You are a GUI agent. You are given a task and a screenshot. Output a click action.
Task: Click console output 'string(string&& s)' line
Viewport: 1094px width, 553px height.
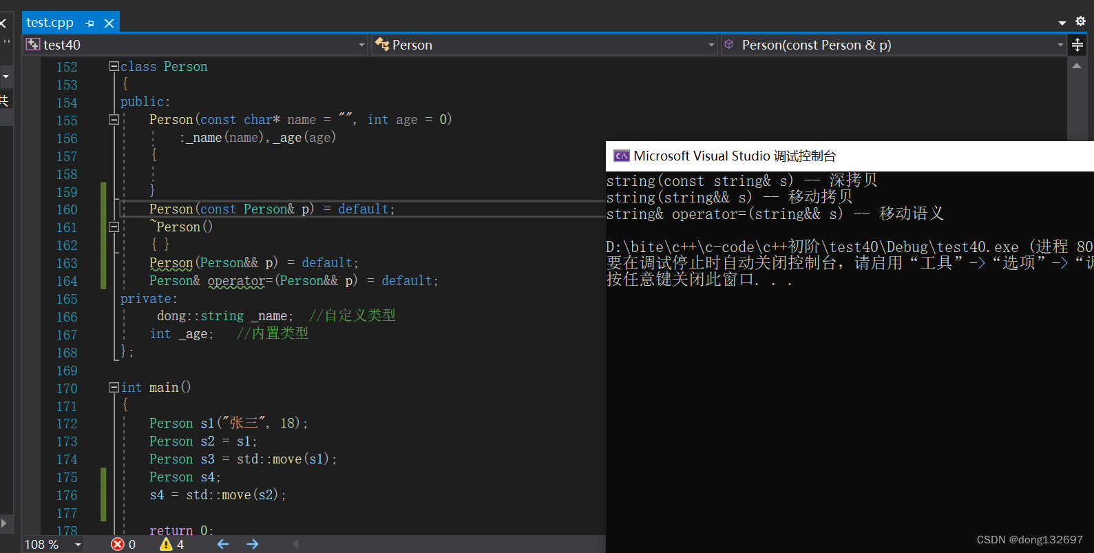[730, 198]
